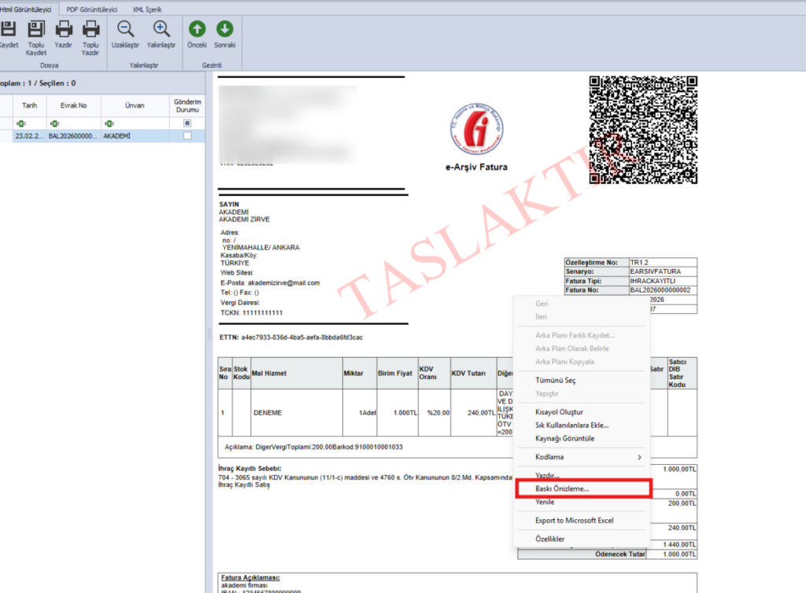Image resolution: width=806 pixels, height=593 pixels.
Task: Click the Toplu Kaydet icon
Action: pos(36,29)
